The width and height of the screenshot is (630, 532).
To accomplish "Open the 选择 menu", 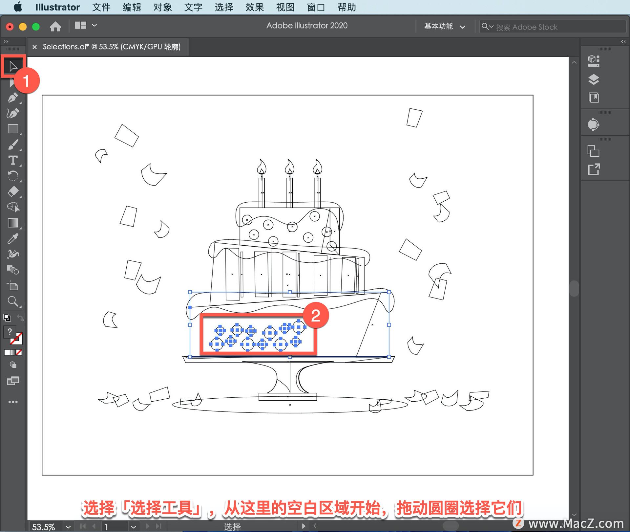I will click(224, 7).
